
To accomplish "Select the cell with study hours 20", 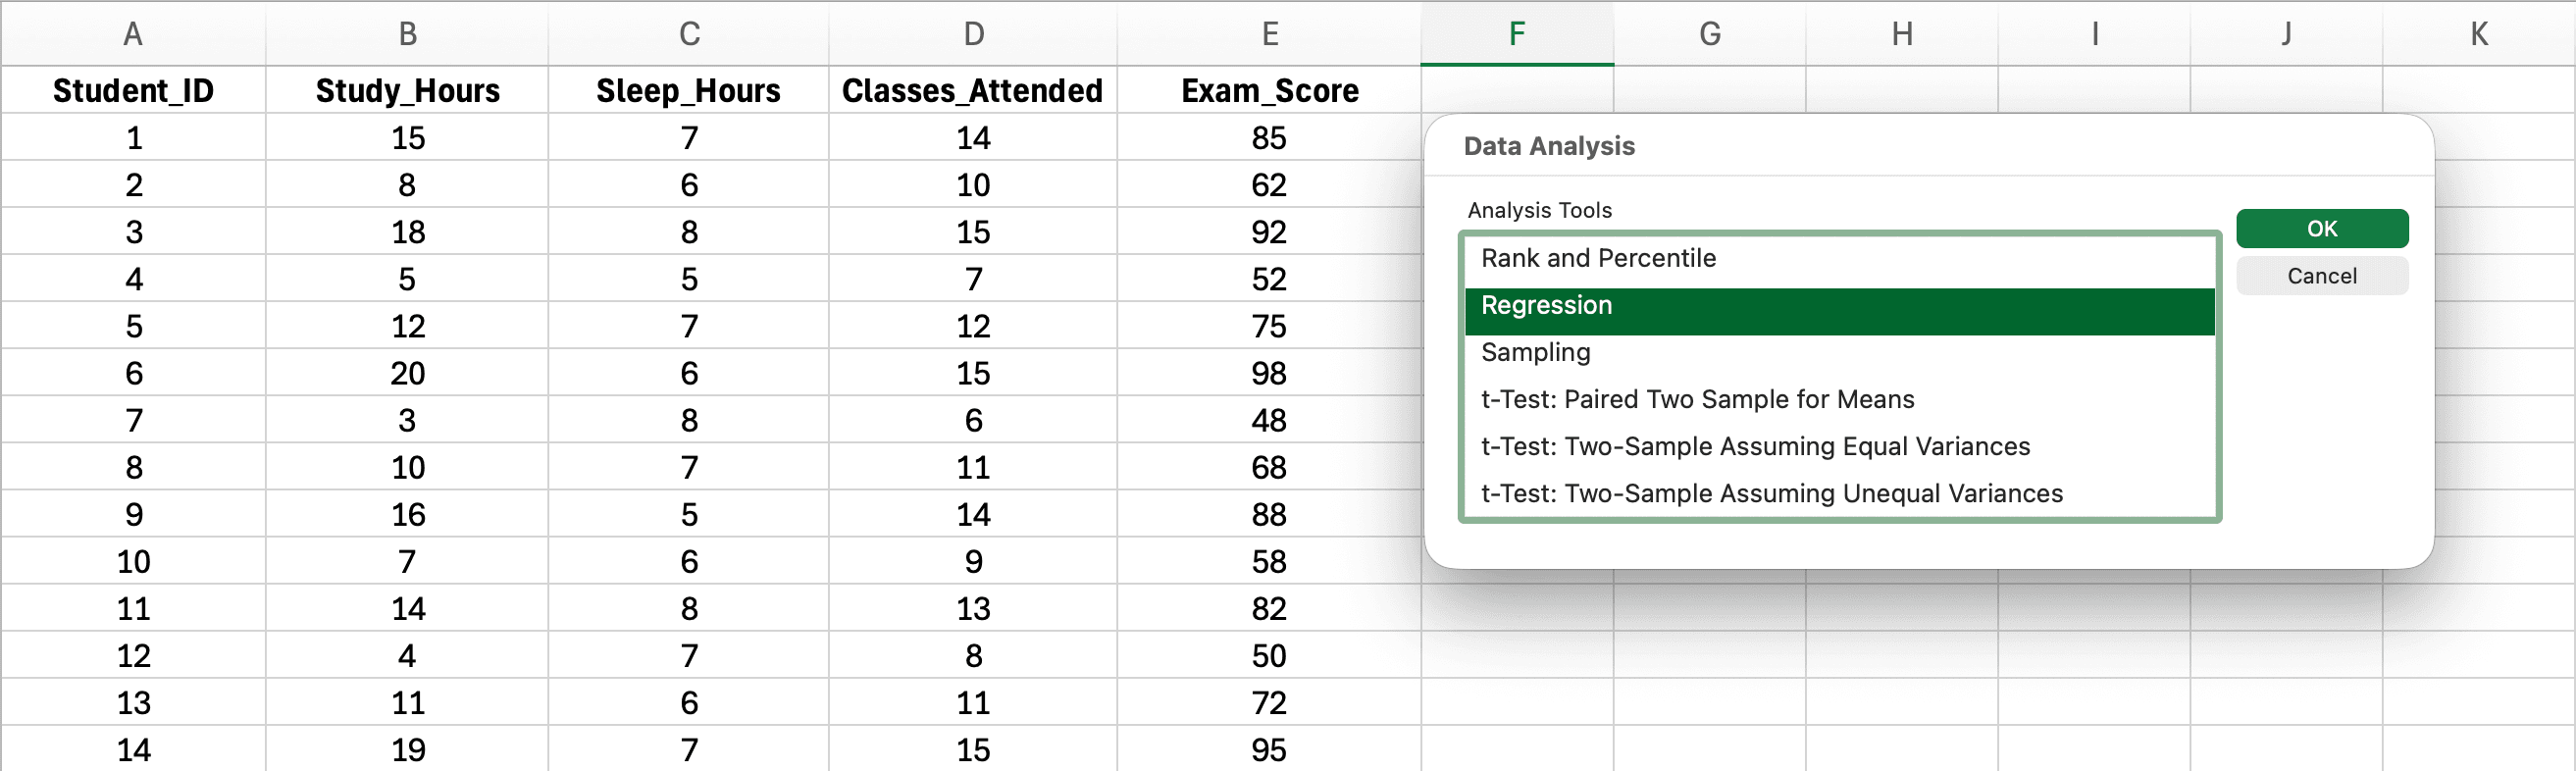I will click(407, 372).
